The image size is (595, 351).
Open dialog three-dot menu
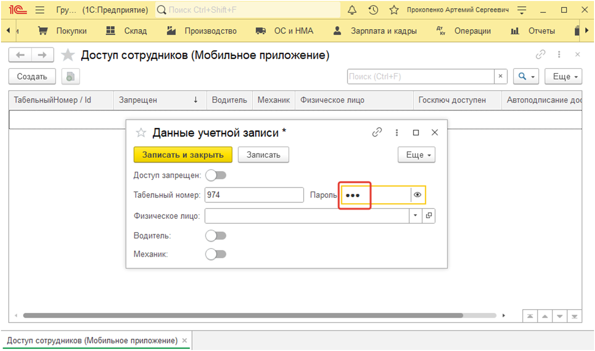coord(397,132)
